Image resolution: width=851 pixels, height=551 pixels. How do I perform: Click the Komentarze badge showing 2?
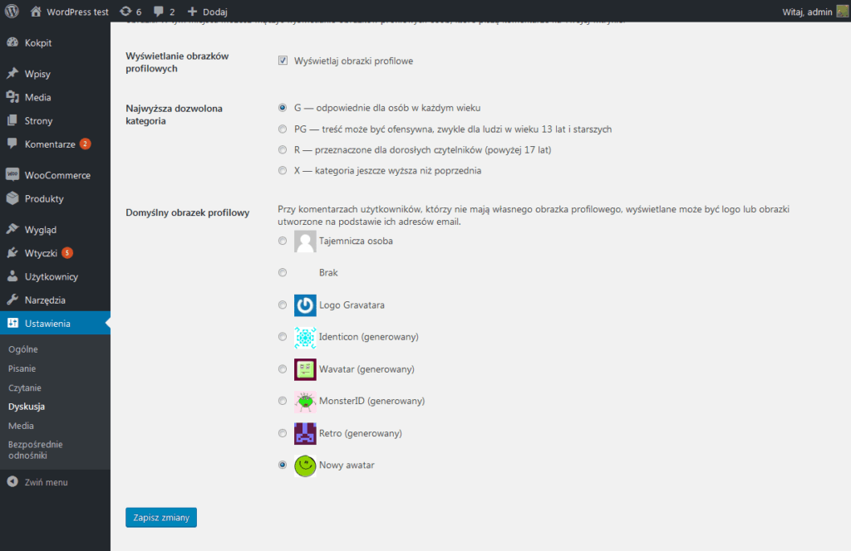tap(86, 144)
